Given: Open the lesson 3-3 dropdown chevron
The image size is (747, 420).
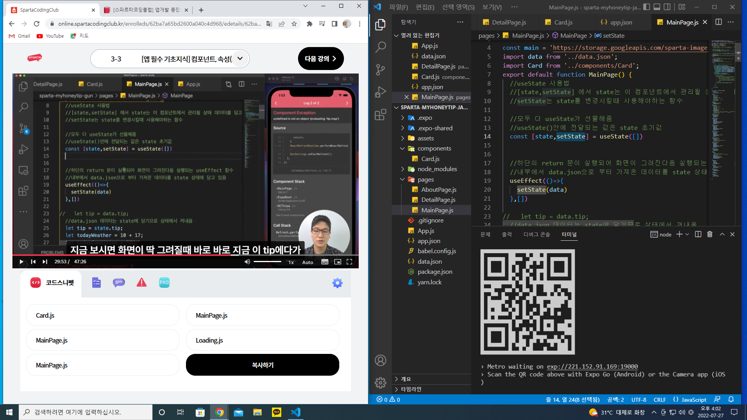Looking at the screenshot, I should pos(240,59).
